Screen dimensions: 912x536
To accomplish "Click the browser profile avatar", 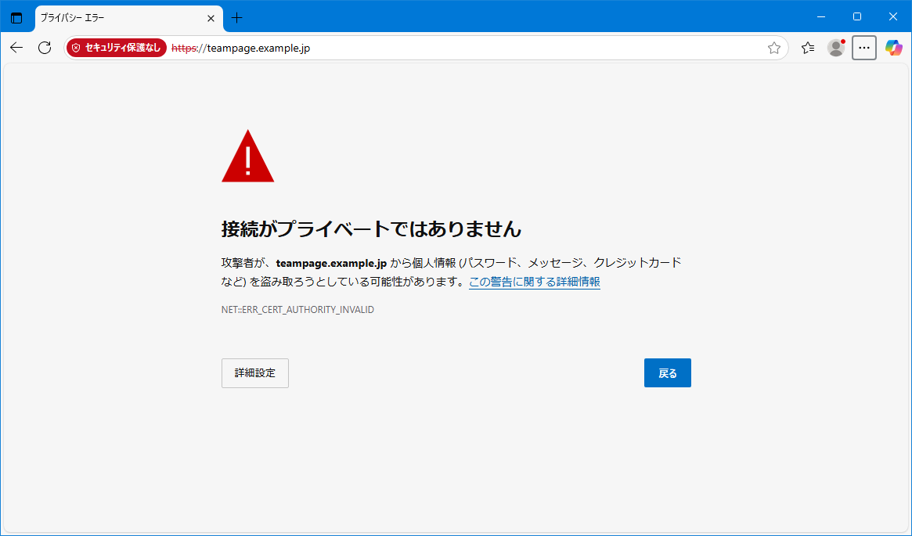I will [835, 48].
